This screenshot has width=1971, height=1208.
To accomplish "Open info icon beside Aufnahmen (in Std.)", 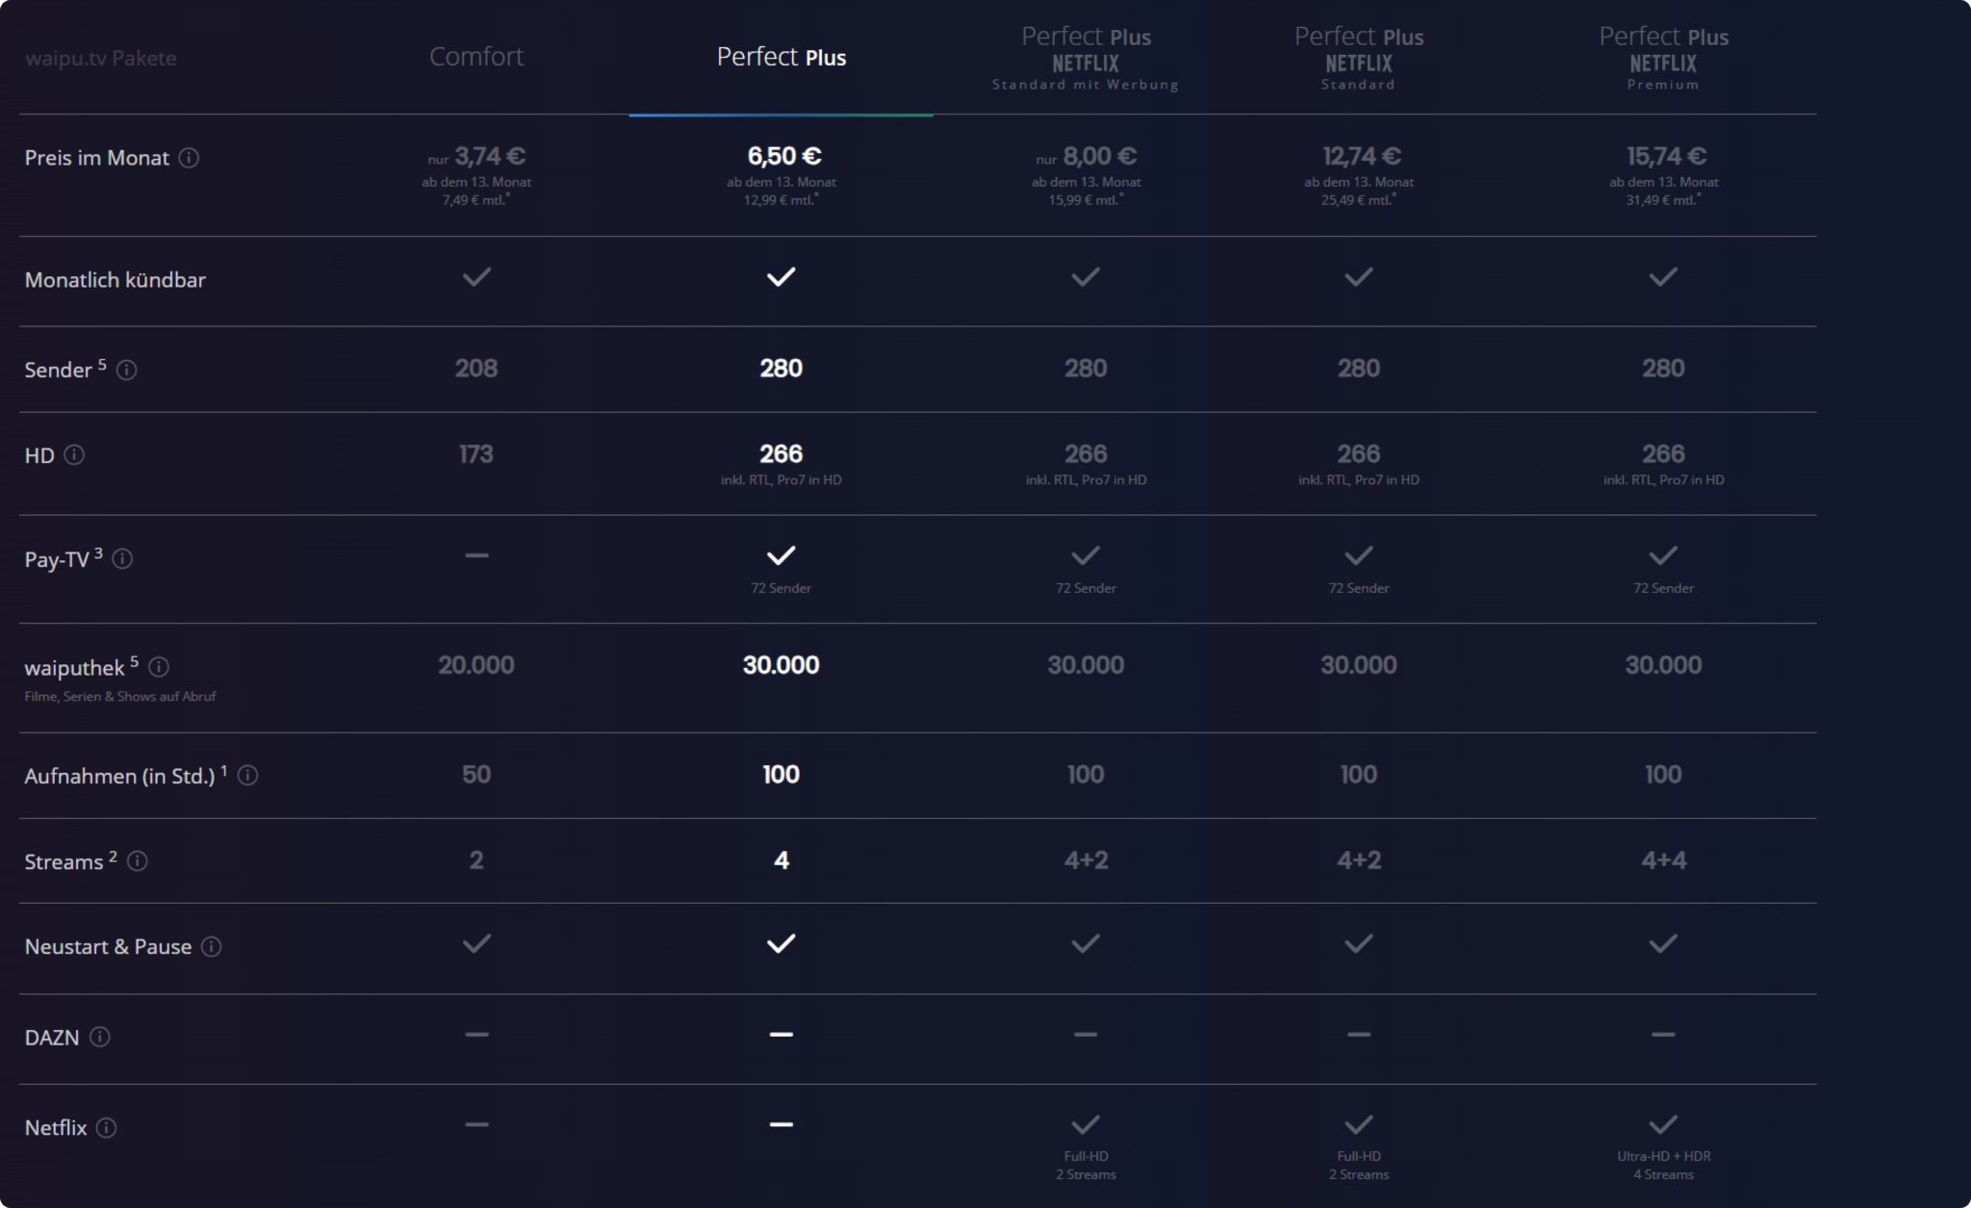I will 247,776.
